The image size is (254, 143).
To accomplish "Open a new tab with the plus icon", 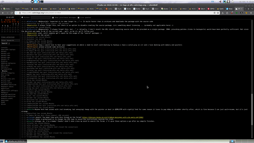I will 248,9.
